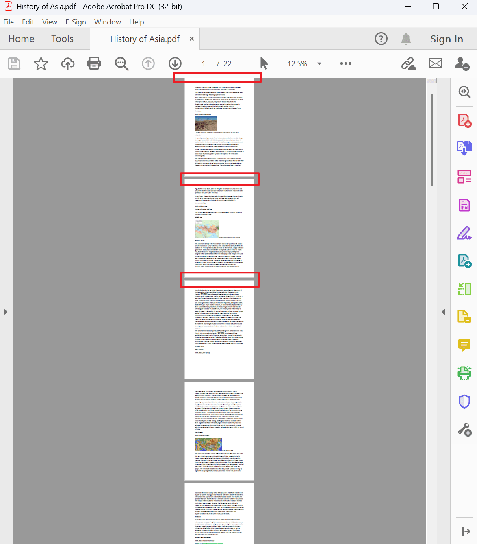Open the View menu
Screen dimensions: 477x544
point(50,22)
